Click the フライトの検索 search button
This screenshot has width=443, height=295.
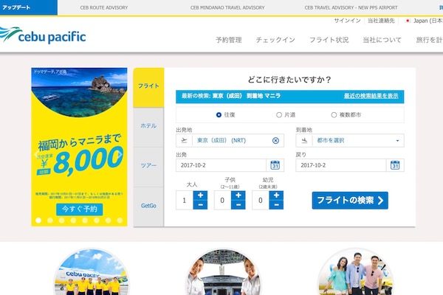coord(350,201)
